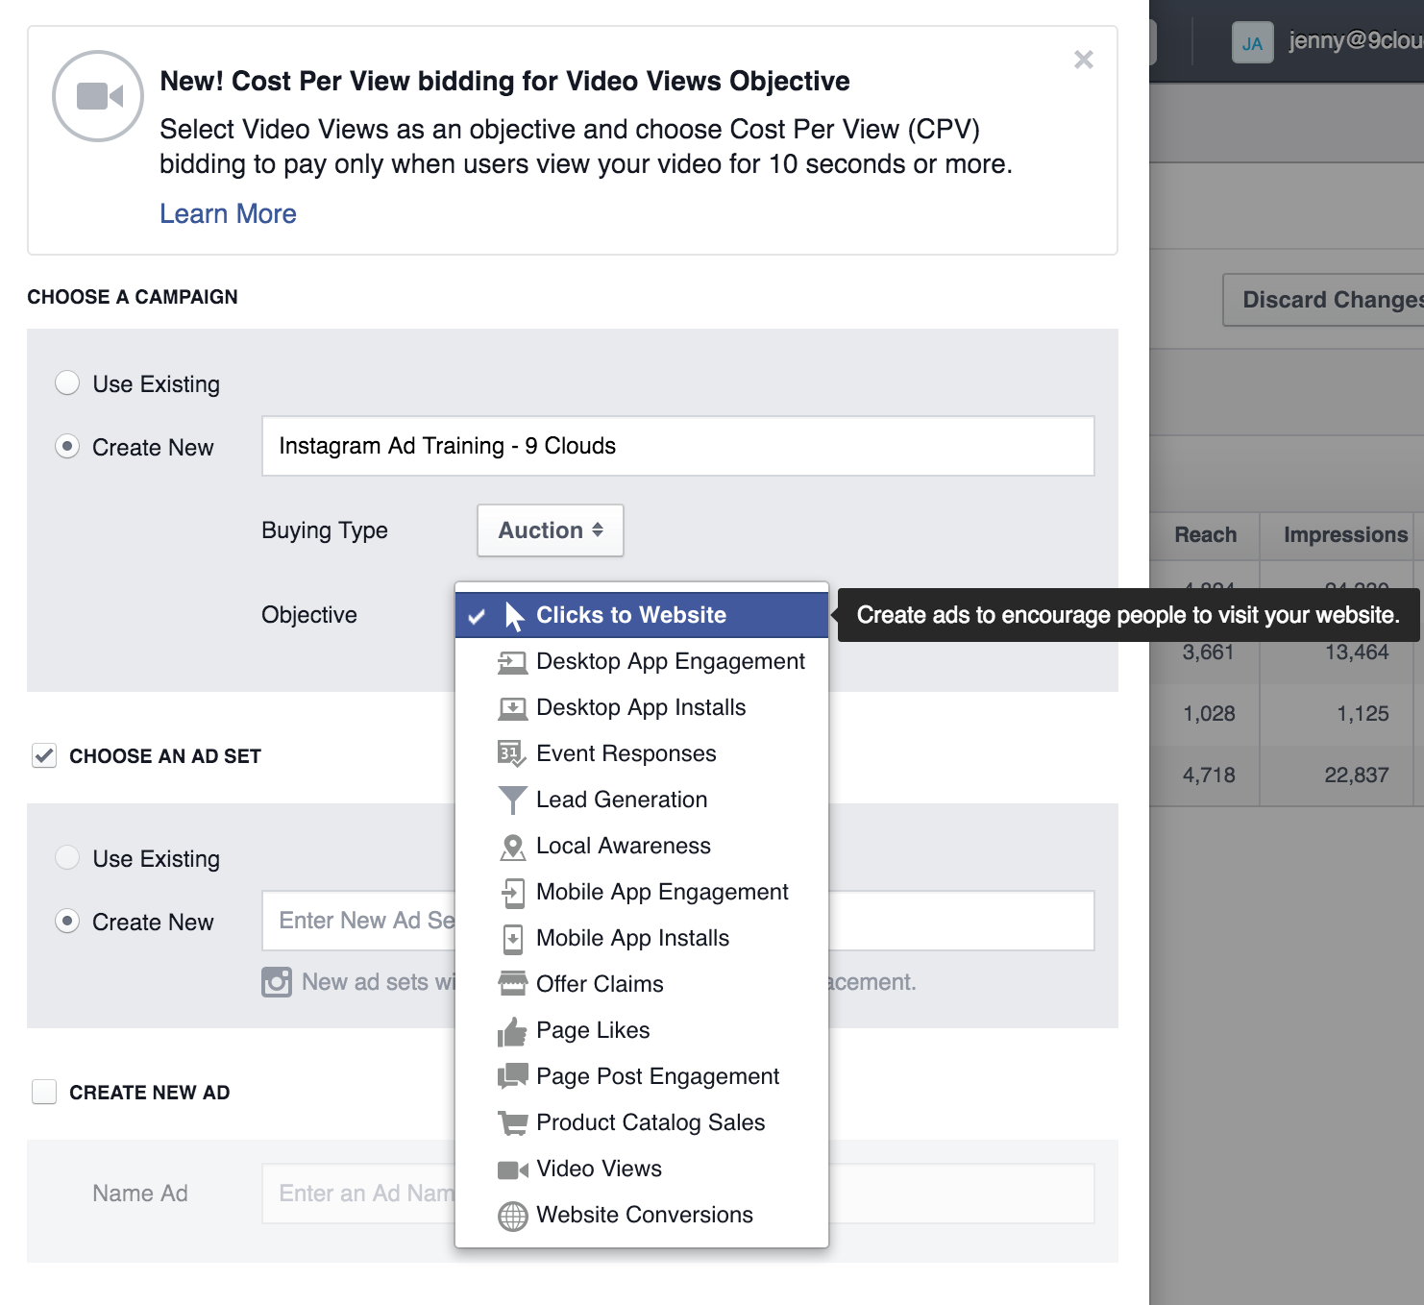Click the JA account avatar
This screenshot has height=1305, width=1424.
1252,42
